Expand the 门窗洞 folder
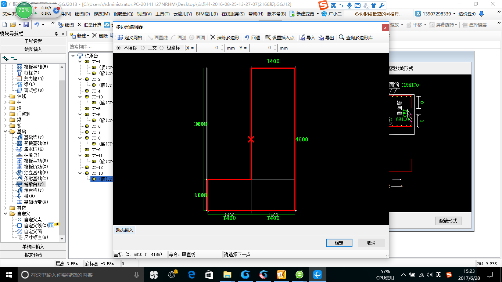Image resolution: width=502 pixels, height=282 pixels. 5,114
